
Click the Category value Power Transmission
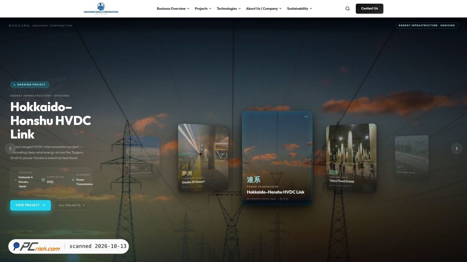[84, 182]
